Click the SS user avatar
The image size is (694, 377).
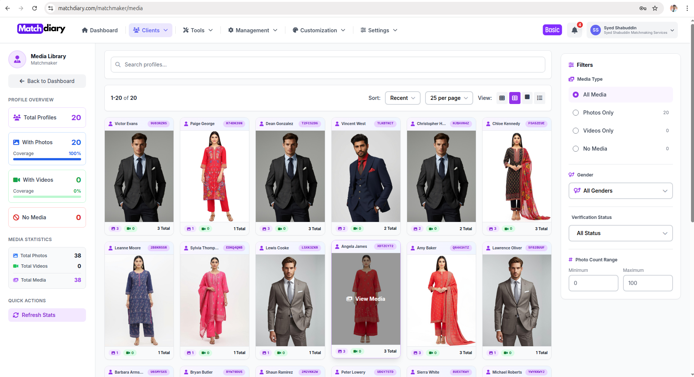[x=595, y=30]
